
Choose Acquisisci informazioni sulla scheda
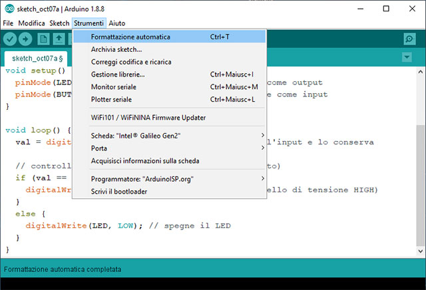[169, 161]
